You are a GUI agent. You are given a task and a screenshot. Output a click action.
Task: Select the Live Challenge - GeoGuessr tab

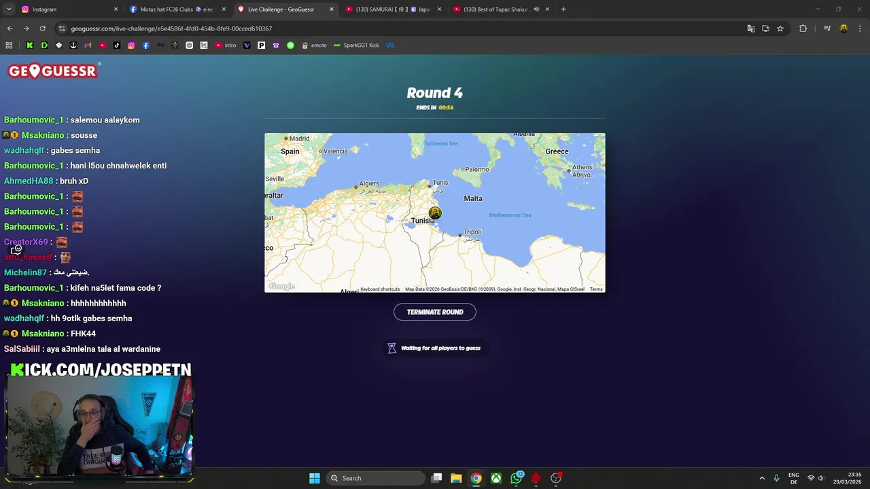[x=285, y=10]
